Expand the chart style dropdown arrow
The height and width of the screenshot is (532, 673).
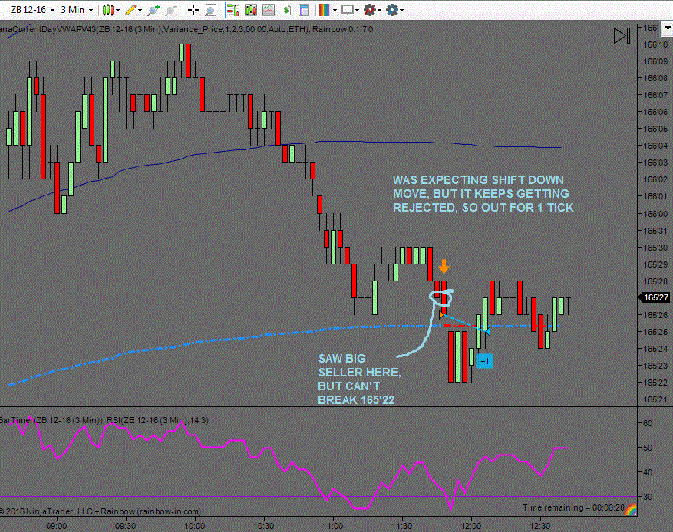click(x=118, y=10)
